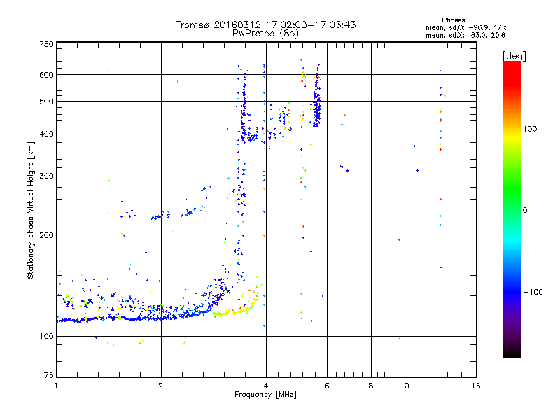This screenshot has width=560, height=420.
Task: Select 'mean, sd,O: -96.9, 17.5' line
Action: tap(466, 27)
